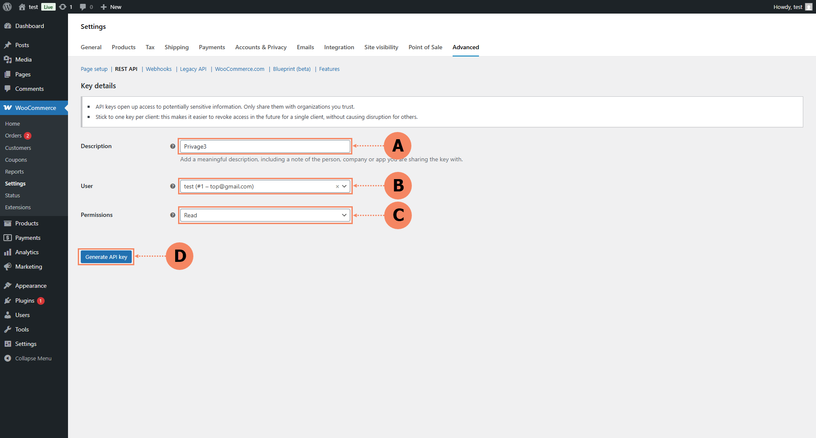Image resolution: width=816 pixels, height=438 pixels.
Task: Click the user avatar next to Howdy
Action: (808, 7)
